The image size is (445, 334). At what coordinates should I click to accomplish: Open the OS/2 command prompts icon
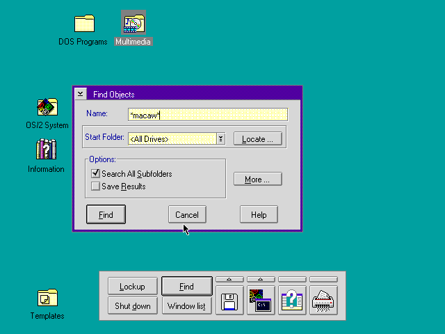pos(261,301)
